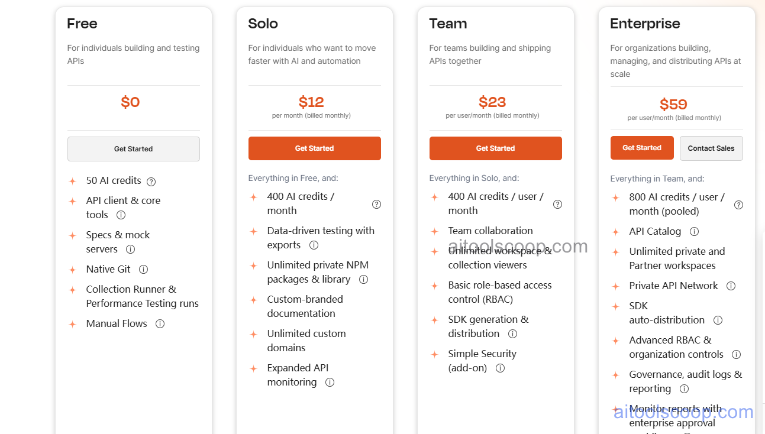This screenshot has height=434, width=765.
Task: Click 'Native Git' feature text
Action: pos(108,269)
